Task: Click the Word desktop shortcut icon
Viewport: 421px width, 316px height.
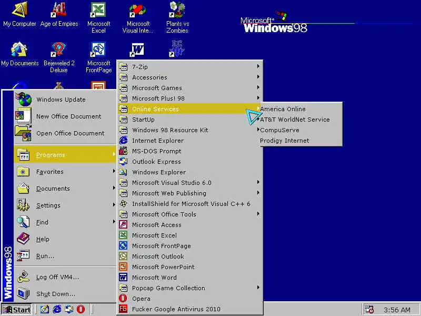Action: [x=137, y=50]
